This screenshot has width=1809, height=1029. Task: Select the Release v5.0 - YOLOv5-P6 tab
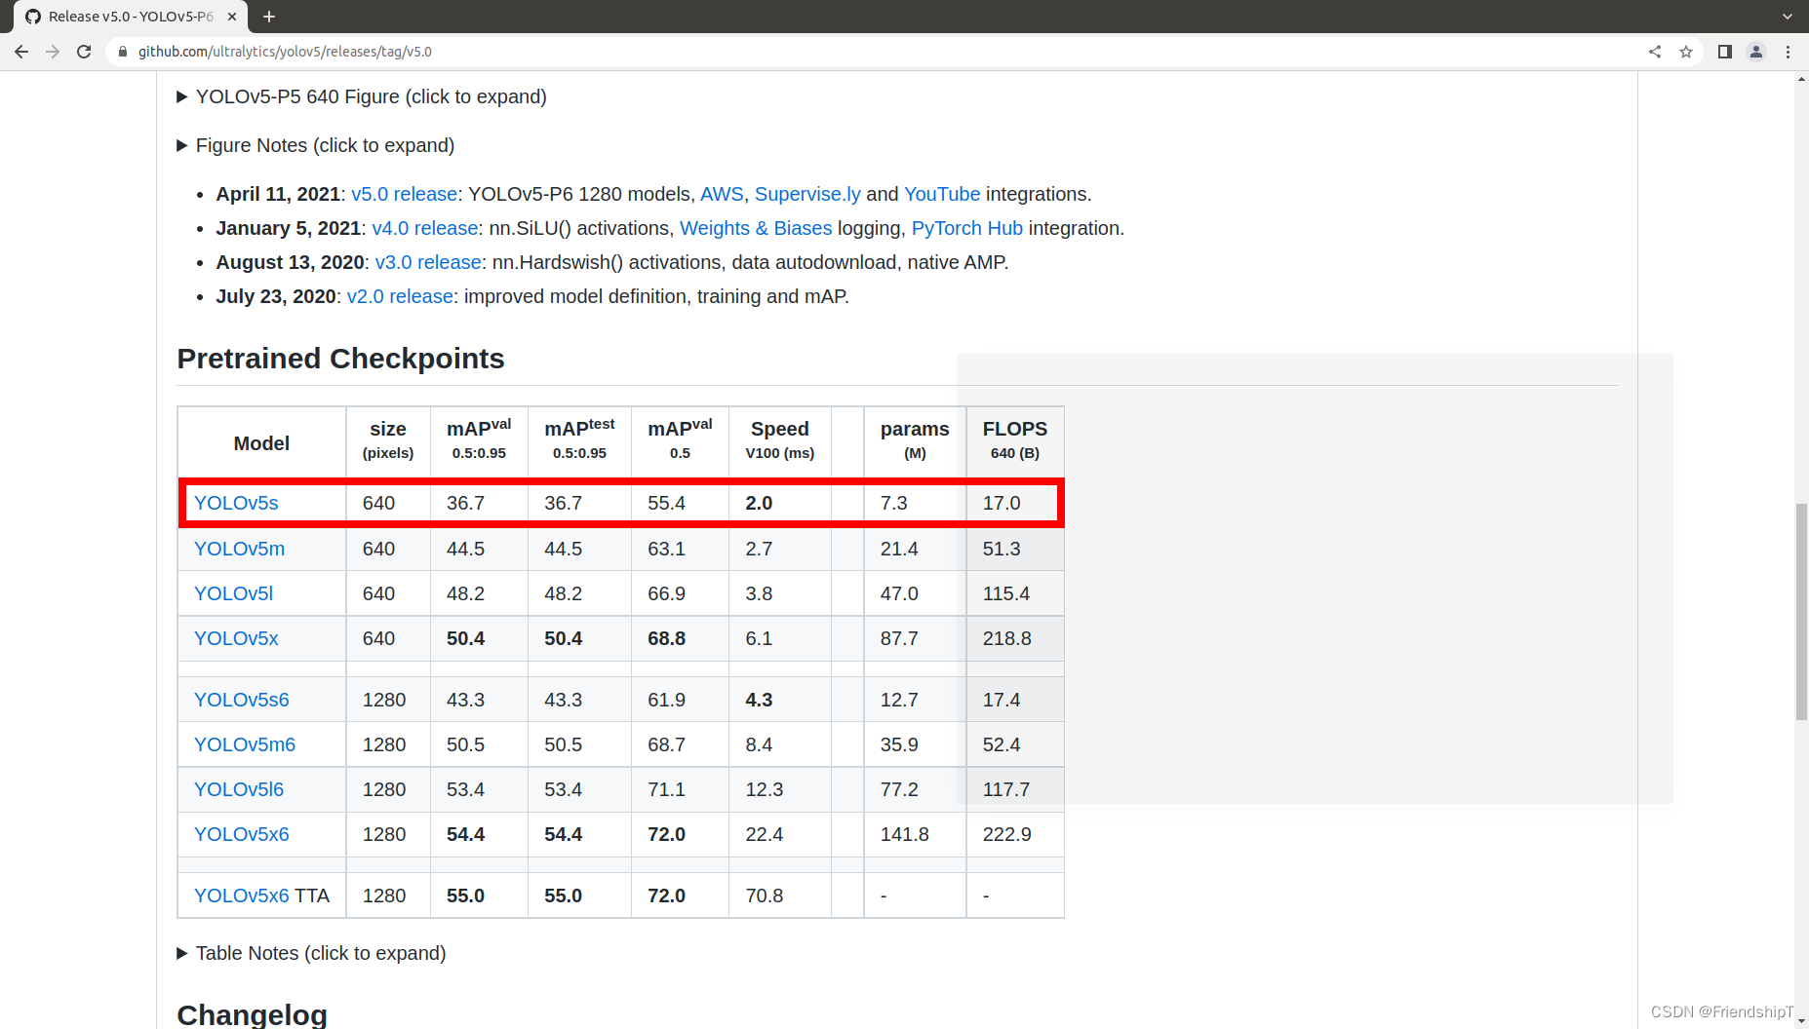(131, 17)
